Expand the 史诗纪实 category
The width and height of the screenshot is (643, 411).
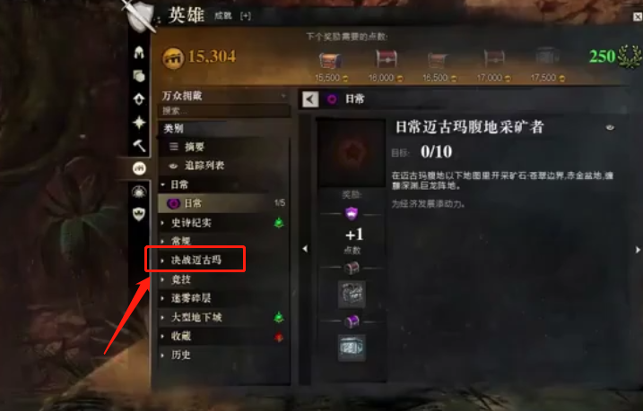[223, 222]
